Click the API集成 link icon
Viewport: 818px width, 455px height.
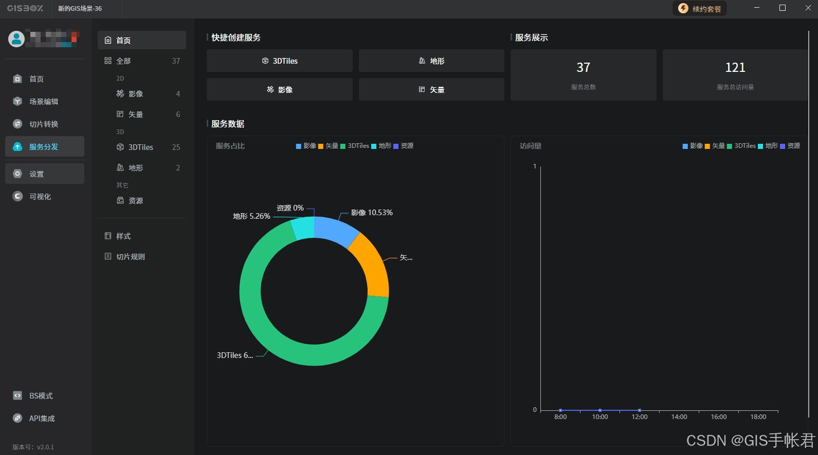(17, 418)
